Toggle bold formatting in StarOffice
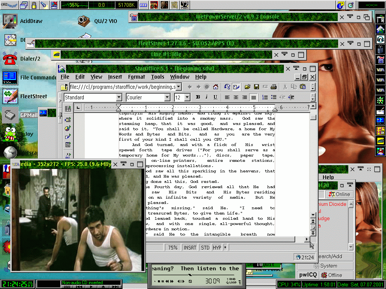This screenshot has height=289, width=386. point(198,97)
